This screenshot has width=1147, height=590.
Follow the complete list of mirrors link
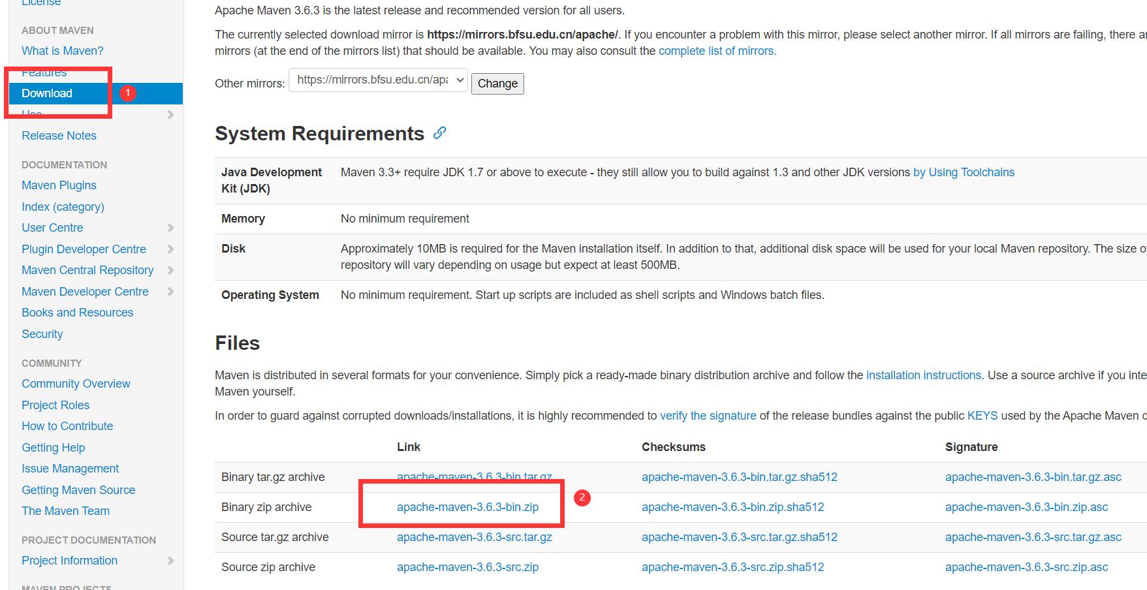coord(717,51)
